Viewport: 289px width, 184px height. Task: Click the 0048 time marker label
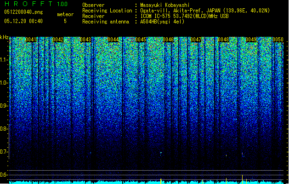pyautogui.click(x=223, y=40)
